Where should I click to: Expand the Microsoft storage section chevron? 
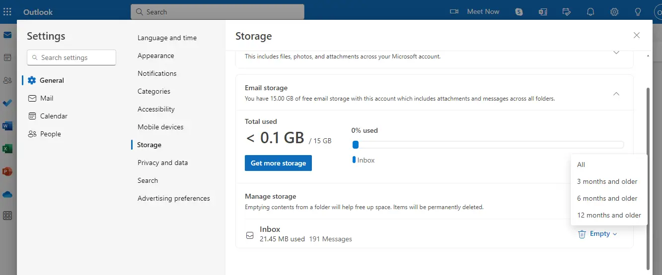tap(616, 52)
